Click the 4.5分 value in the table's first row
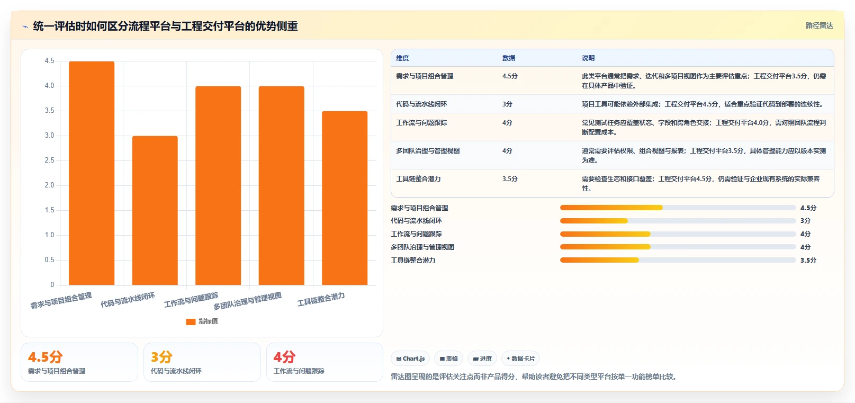Viewport: 855px width, 403px height. click(x=510, y=76)
